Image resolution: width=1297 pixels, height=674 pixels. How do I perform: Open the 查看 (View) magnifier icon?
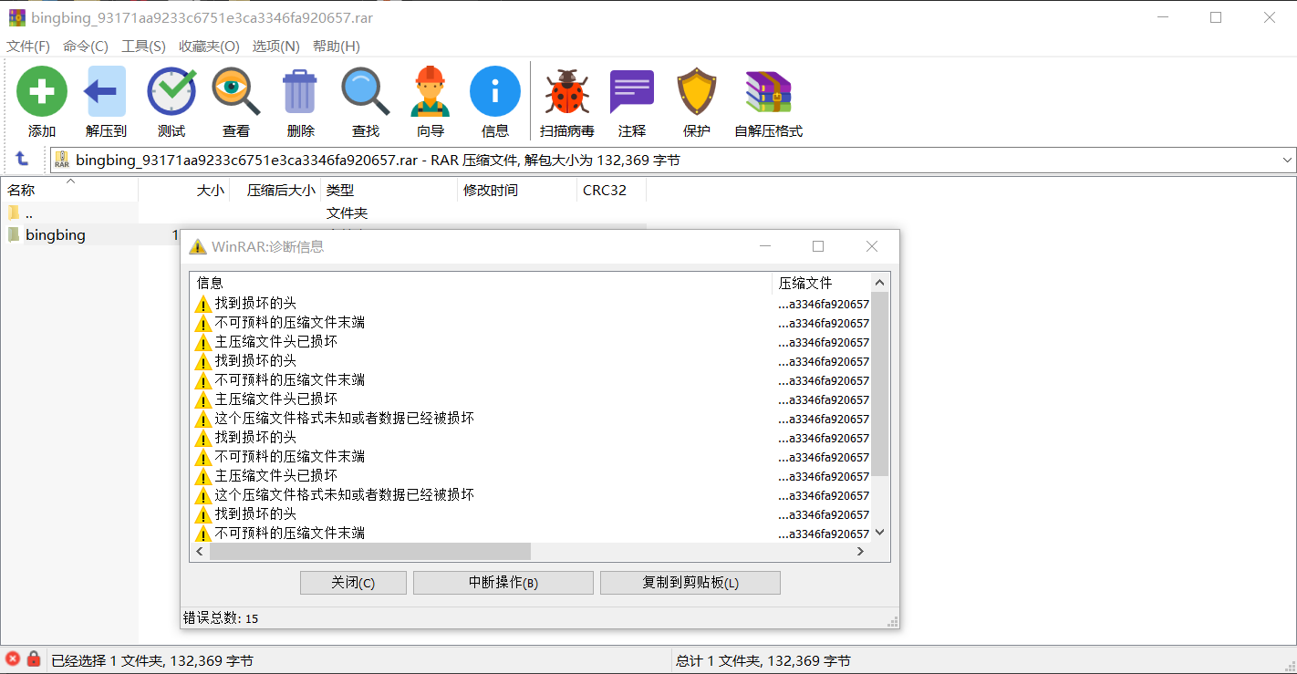click(x=236, y=91)
